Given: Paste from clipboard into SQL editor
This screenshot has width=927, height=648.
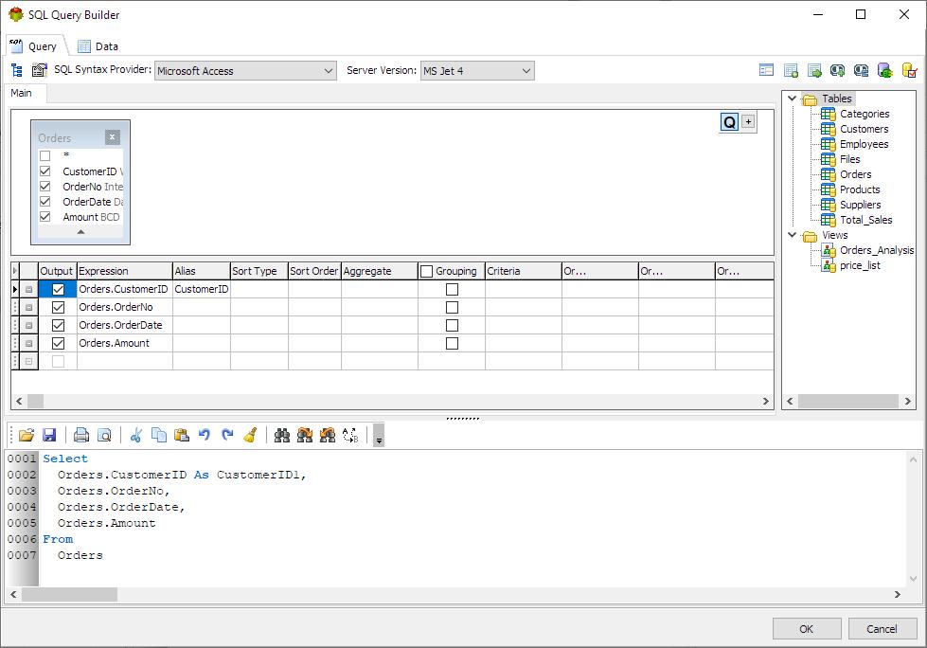Looking at the screenshot, I should (x=182, y=435).
